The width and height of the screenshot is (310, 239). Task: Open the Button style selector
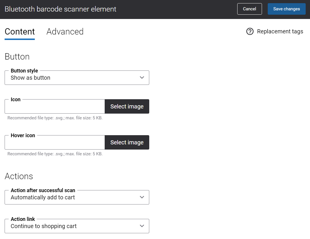[77, 77]
